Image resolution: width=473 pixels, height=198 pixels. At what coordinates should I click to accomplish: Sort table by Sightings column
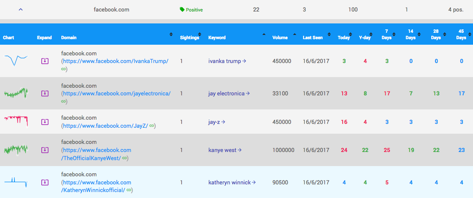199,34
